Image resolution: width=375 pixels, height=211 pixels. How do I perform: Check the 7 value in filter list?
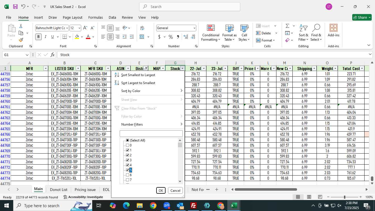tap(127, 180)
